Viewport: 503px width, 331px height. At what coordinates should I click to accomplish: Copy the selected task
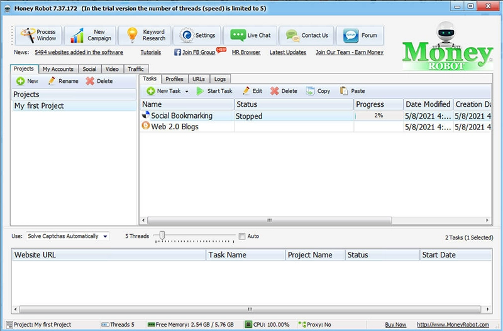pos(318,91)
